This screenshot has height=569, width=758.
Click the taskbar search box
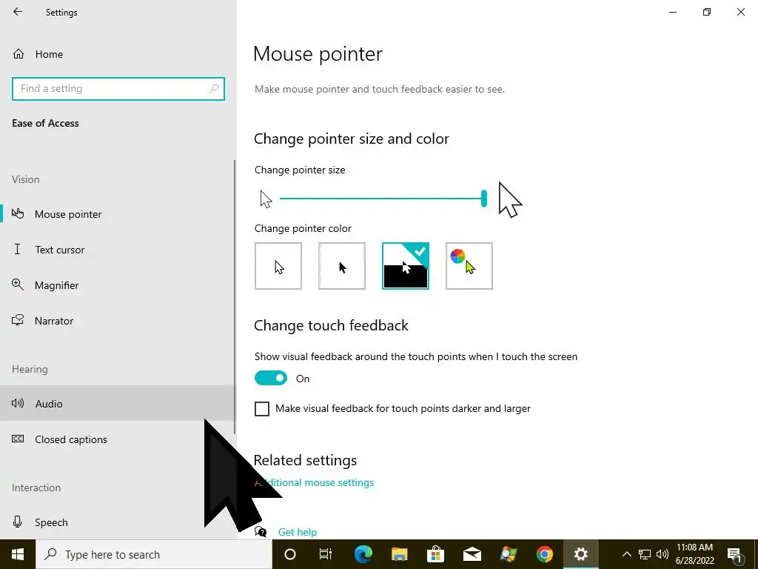pos(154,554)
